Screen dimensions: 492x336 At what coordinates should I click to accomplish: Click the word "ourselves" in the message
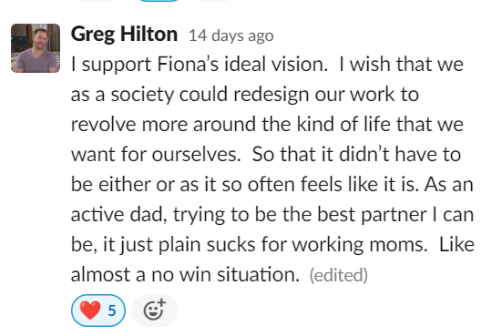tap(197, 155)
